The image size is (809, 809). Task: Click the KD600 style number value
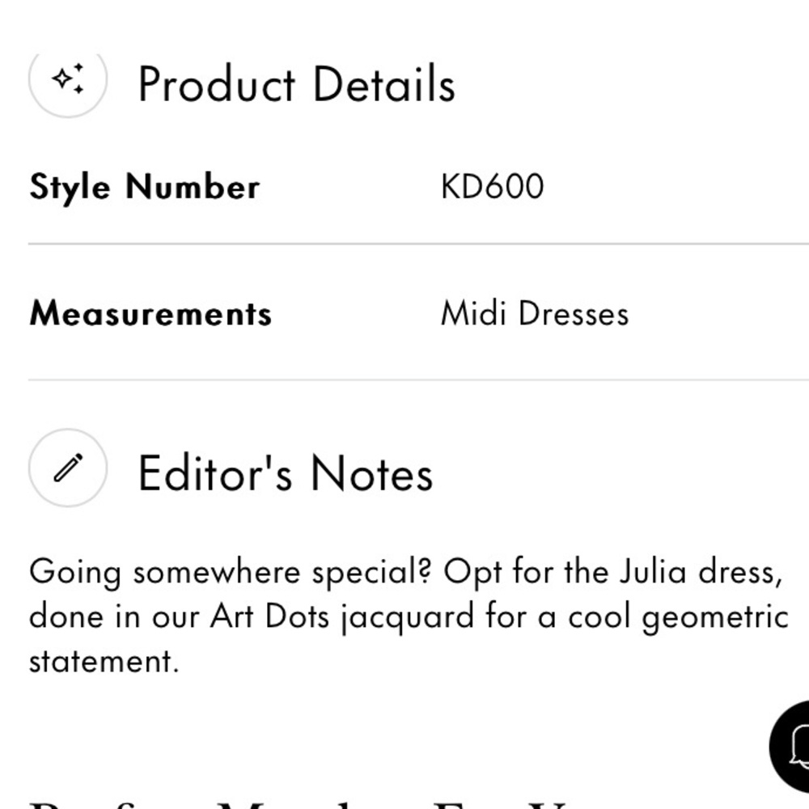point(492,186)
